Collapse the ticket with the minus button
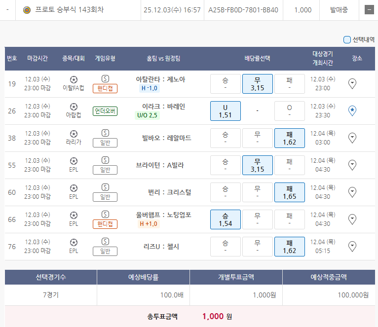The height and width of the screenshot is (327, 378). click(369, 10)
